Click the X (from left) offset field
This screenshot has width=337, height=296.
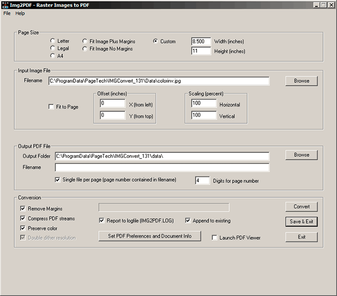click(x=113, y=104)
